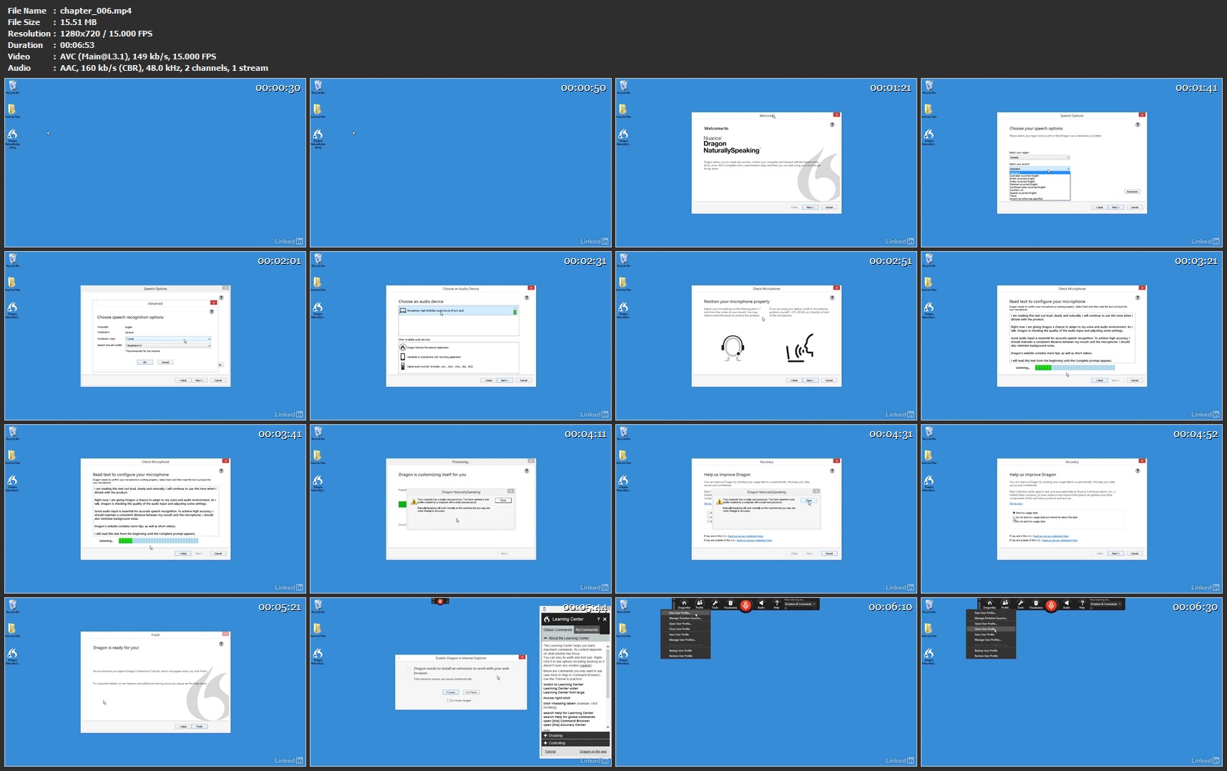Viewport: 1227px width, 771px height.
Task: Select Send my usage data radio button
Action: click(1014, 513)
